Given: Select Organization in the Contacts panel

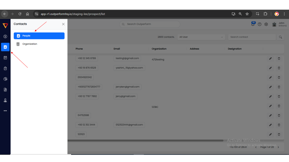Looking at the screenshot, I should tap(30, 44).
